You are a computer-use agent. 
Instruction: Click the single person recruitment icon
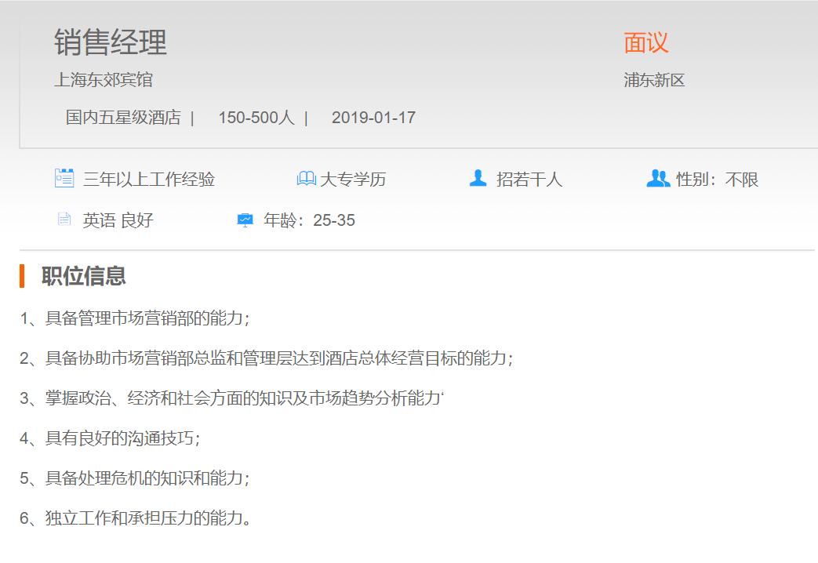point(478,179)
